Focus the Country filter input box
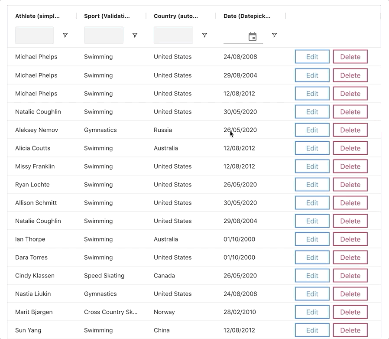 tap(173, 35)
